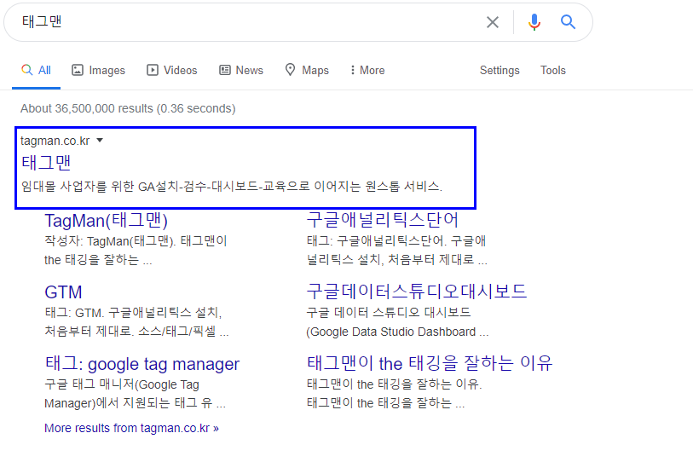The width and height of the screenshot is (693, 462).
Task: Click the snippet mentioning 구글 태그 매니저(Google Tag
Action: pos(135,394)
